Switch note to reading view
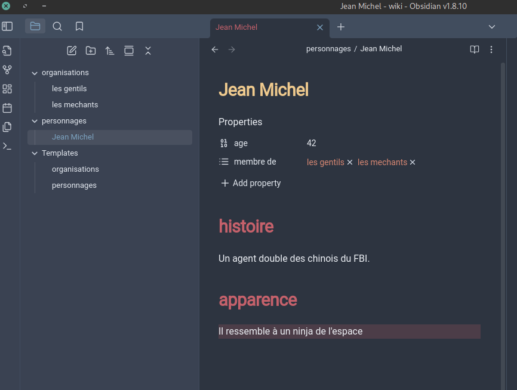The width and height of the screenshot is (517, 390). coord(475,49)
